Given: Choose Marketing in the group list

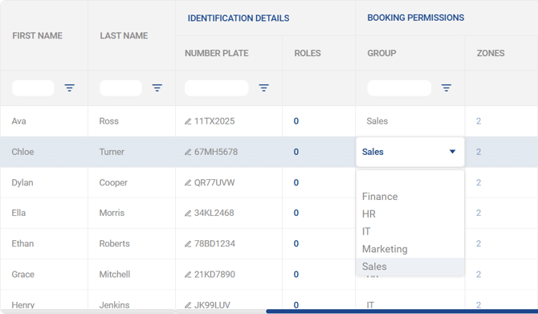Looking at the screenshot, I should coord(410,249).
